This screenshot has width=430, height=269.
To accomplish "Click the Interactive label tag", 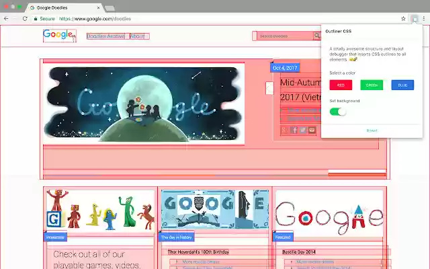I will coord(55,237).
